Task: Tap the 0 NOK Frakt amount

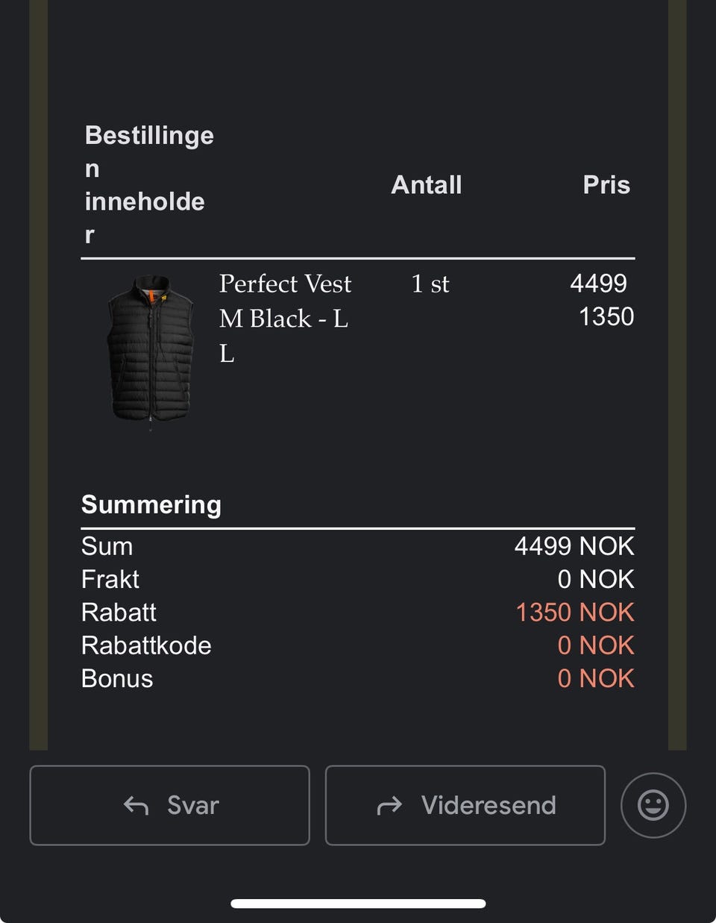Action: click(595, 579)
